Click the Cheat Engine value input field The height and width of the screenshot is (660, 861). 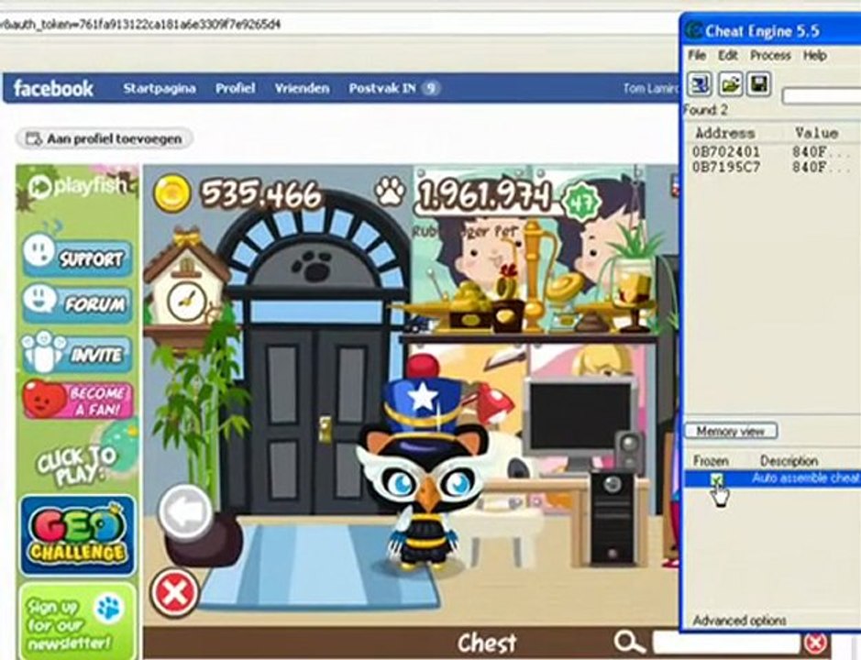point(822,96)
